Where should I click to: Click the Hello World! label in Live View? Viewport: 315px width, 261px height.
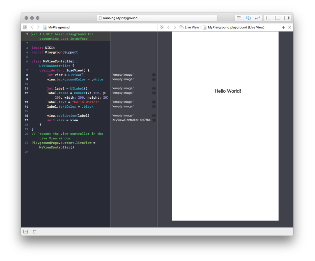click(x=228, y=91)
